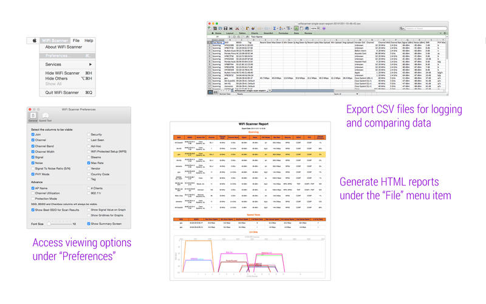Click the AutoSum sigma icon in Excel toolbar

pos(275,28)
